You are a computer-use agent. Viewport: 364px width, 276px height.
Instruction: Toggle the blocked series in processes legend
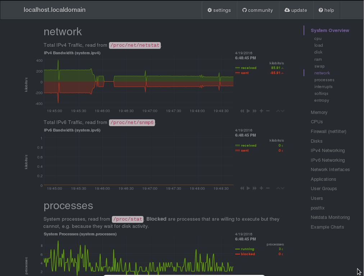pos(247,254)
